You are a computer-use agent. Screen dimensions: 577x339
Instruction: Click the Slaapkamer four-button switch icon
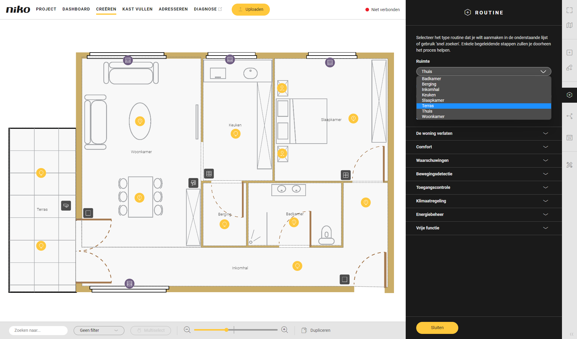[346, 175]
